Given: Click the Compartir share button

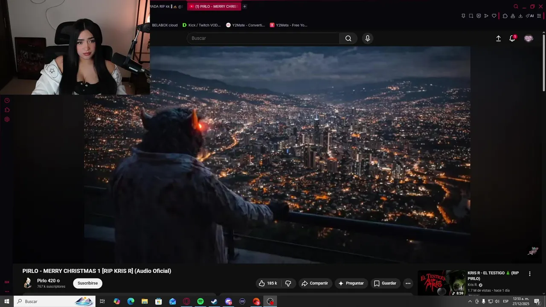Looking at the screenshot, I should 315,283.
